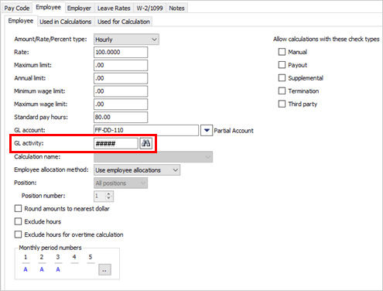Click the Partial Account label
This screenshot has width=383, height=291.
tap(234, 131)
